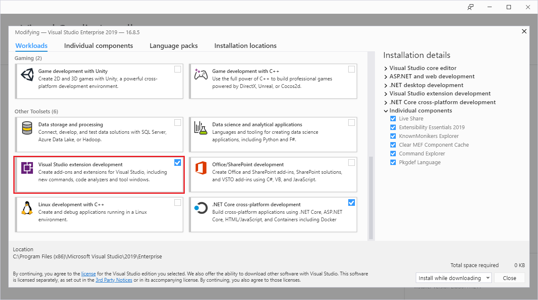Uncheck the Live Share component
The image size is (538, 300).
click(x=393, y=119)
